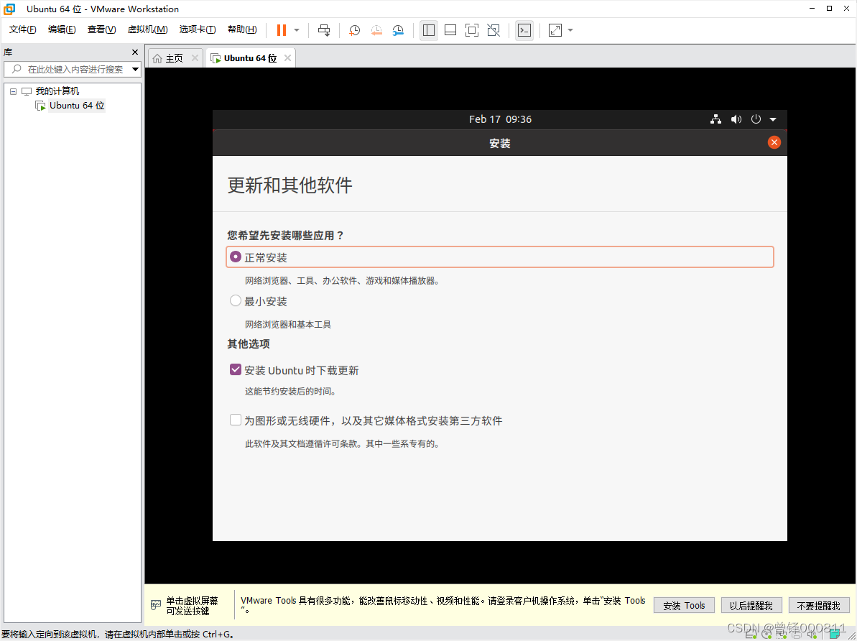
Task: Click the Ubuntu volume speaker icon
Action: click(736, 119)
